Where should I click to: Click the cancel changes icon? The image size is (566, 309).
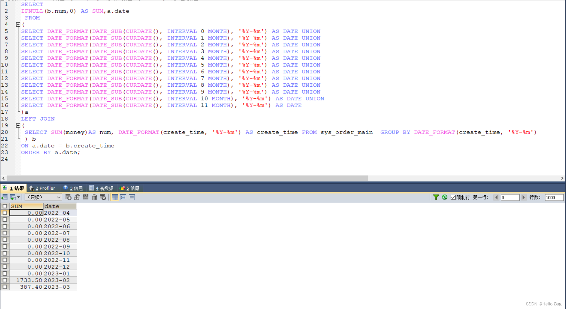(x=103, y=197)
